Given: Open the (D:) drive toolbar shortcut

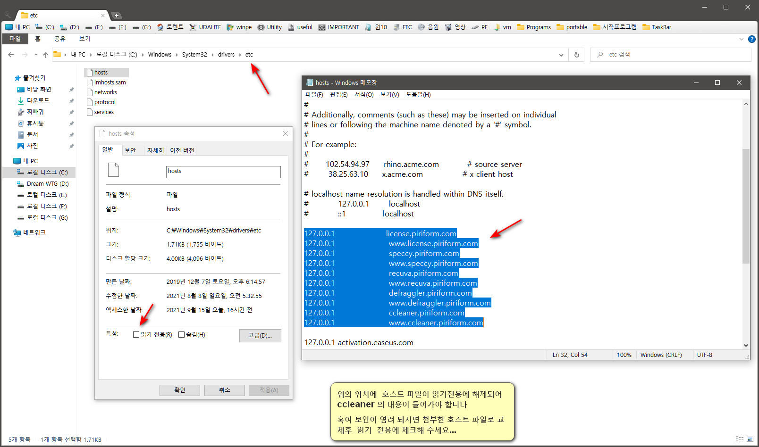Looking at the screenshot, I should click(x=69, y=27).
